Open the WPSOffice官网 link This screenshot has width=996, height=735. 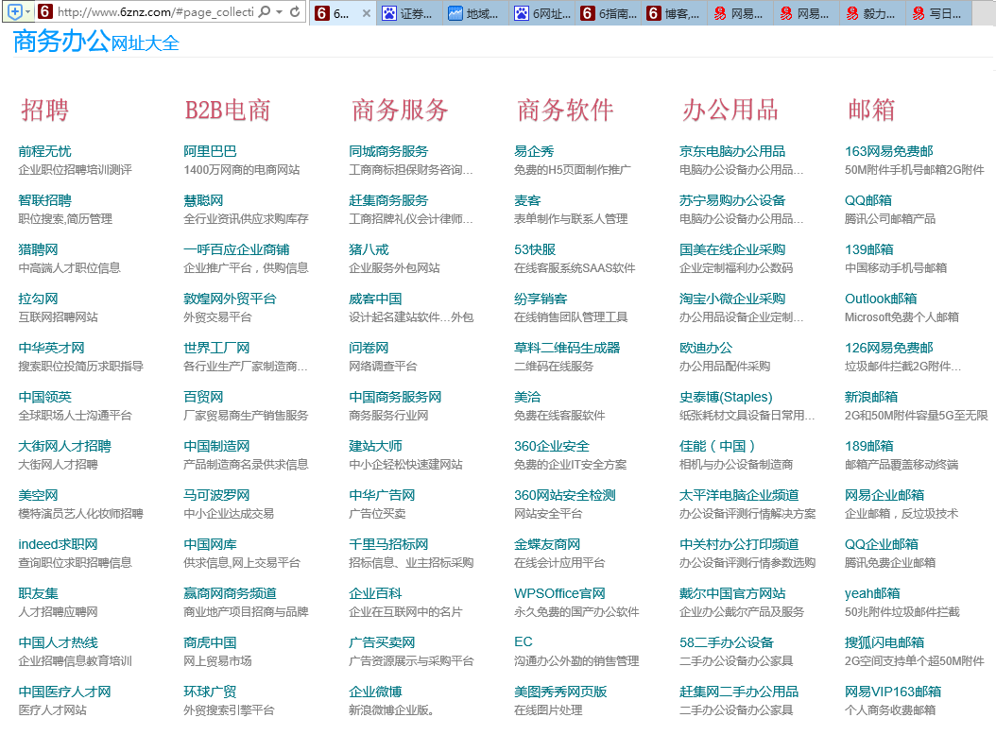click(x=559, y=593)
